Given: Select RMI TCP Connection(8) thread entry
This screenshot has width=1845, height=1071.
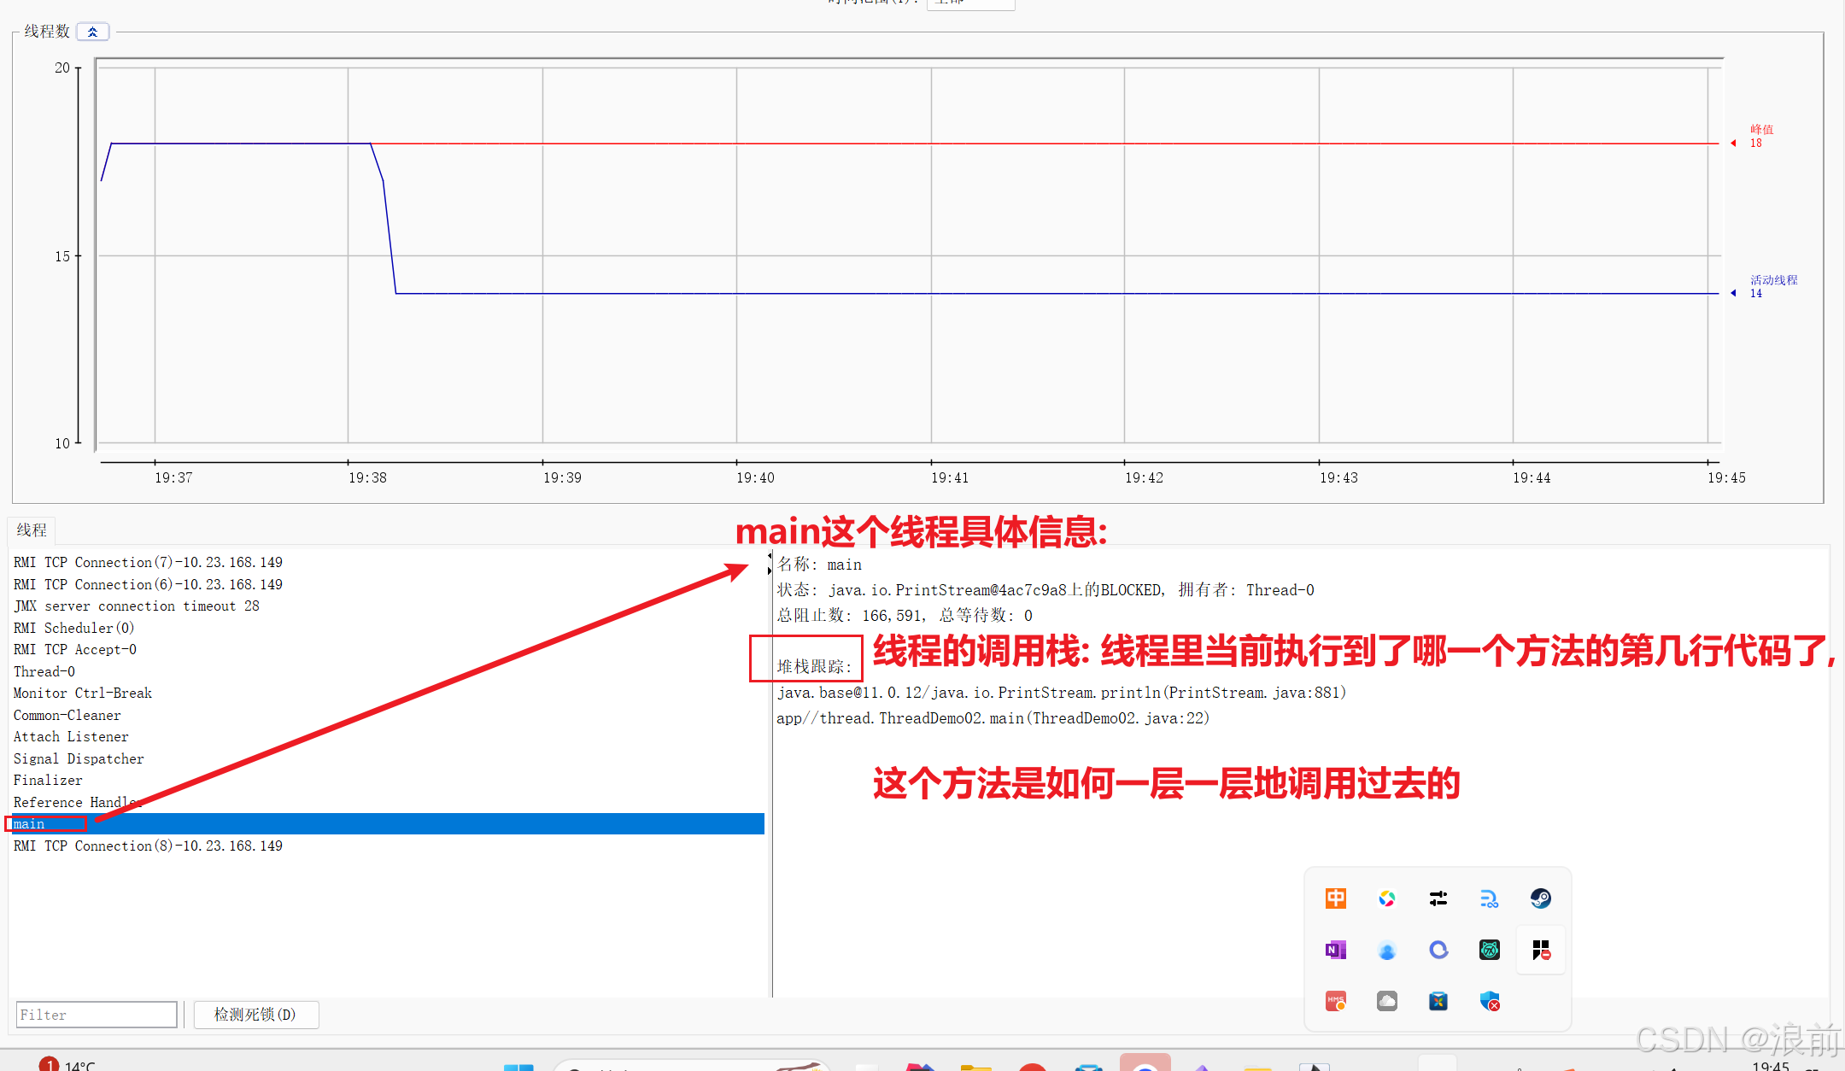Looking at the screenshot, I should [148, 846].
